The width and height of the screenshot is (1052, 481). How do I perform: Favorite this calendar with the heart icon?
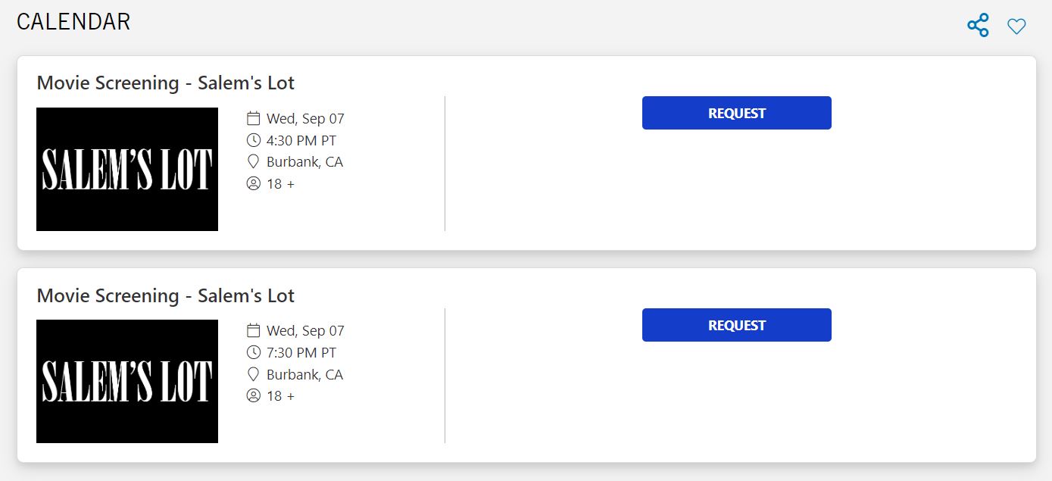click(1016, 27)
